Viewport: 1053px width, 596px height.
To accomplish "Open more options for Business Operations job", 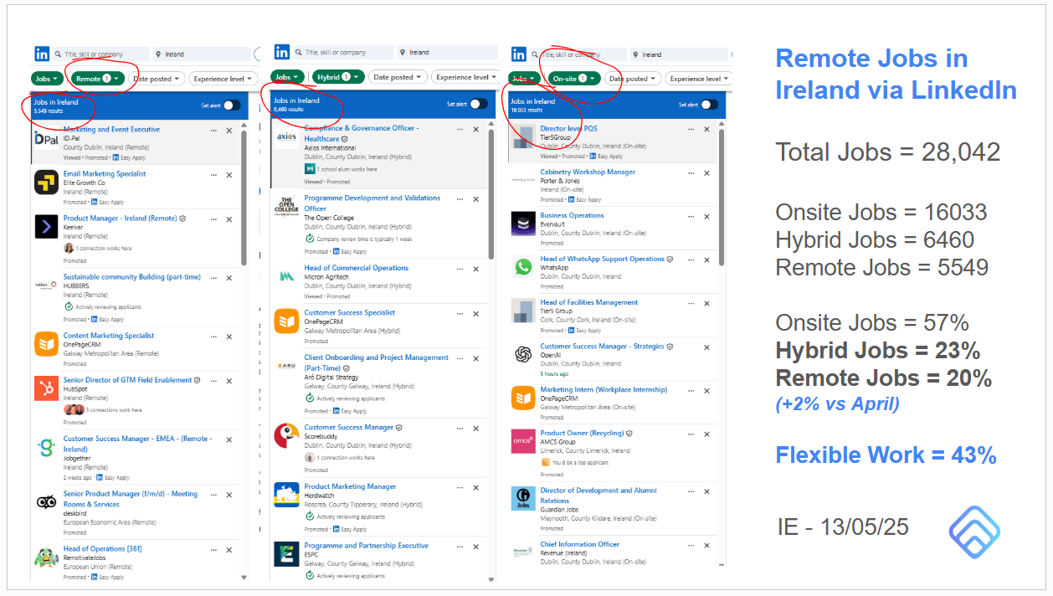I will pyautogui.click(x=691, y=217).
